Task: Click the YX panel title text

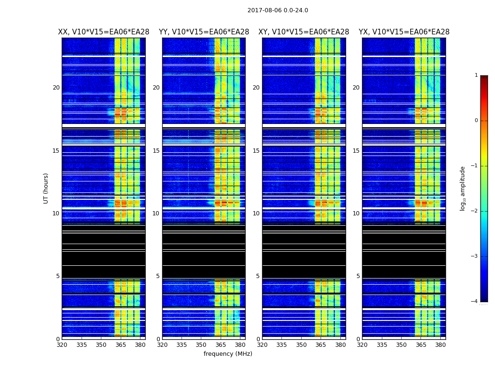Action: (x=404, y=32)
